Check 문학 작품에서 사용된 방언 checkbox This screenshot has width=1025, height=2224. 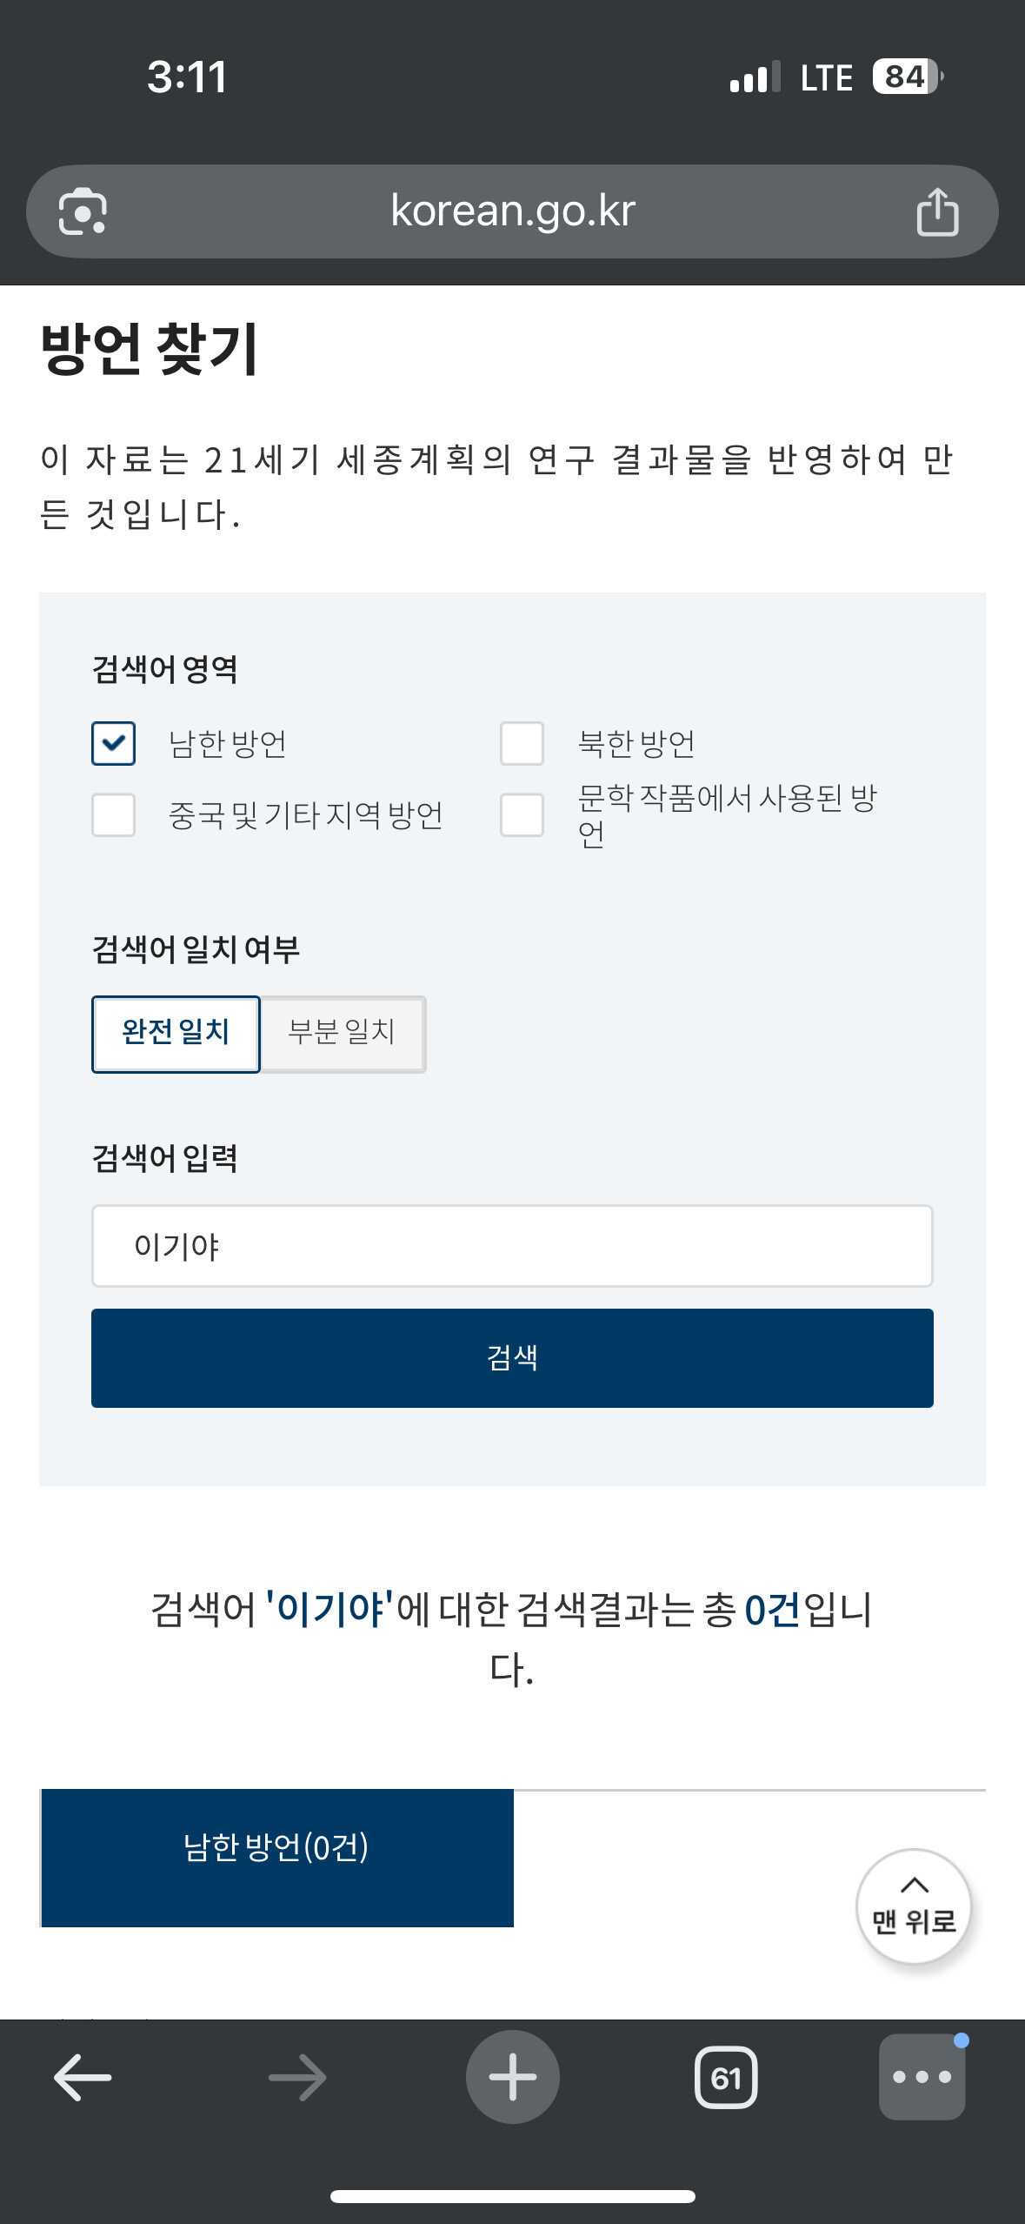522,814
